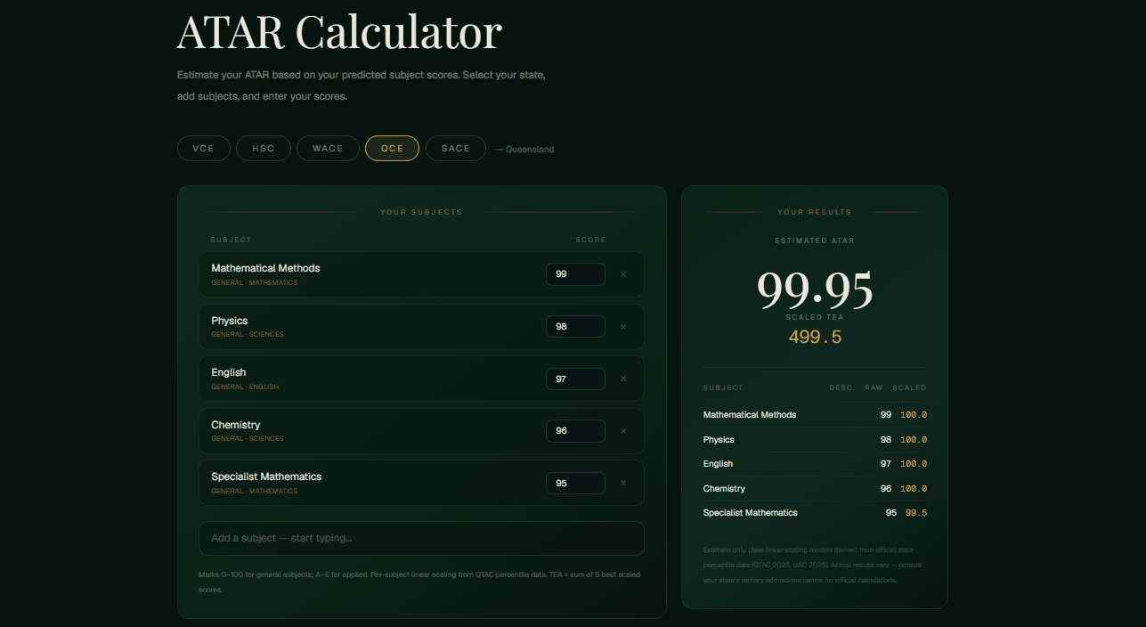The width and height of the screenshot is (1146, 627).
Task: Click the Queensland state label
Action: [x=524, y=150]
